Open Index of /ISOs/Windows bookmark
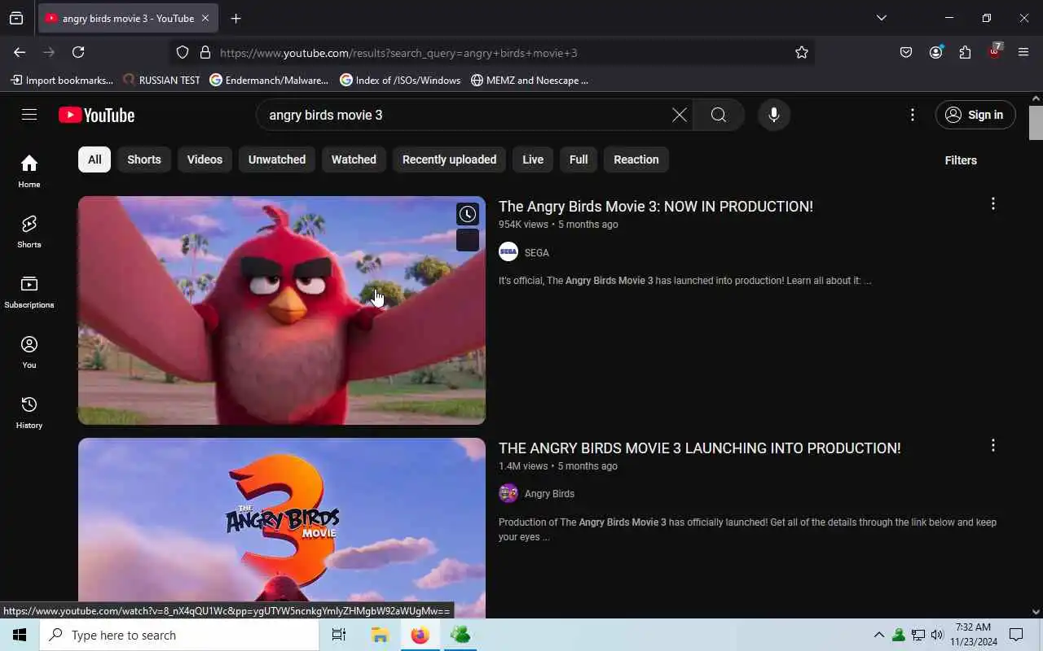 [x=400, y=80]
